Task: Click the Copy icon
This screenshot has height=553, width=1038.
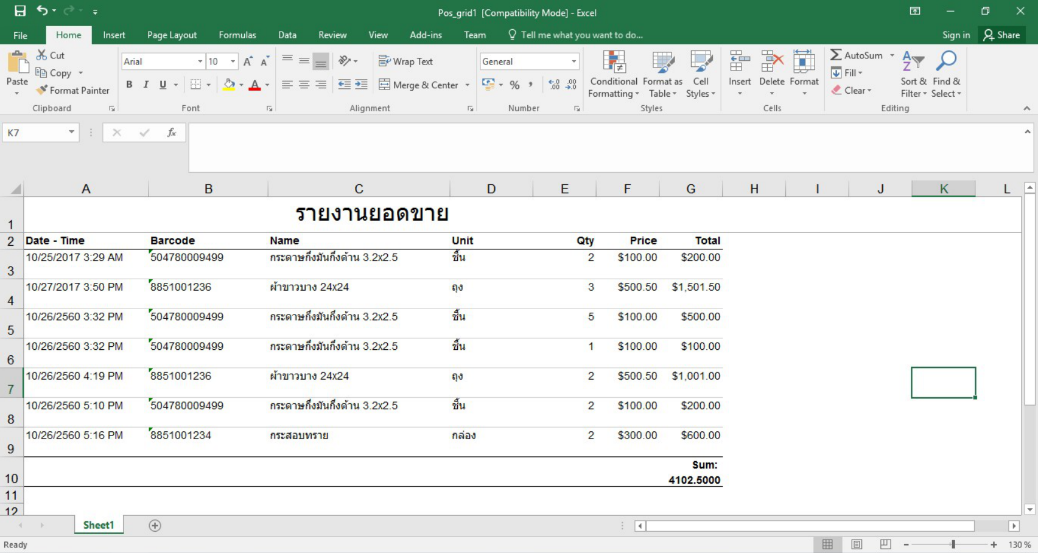Action: (x=41, y=72)
